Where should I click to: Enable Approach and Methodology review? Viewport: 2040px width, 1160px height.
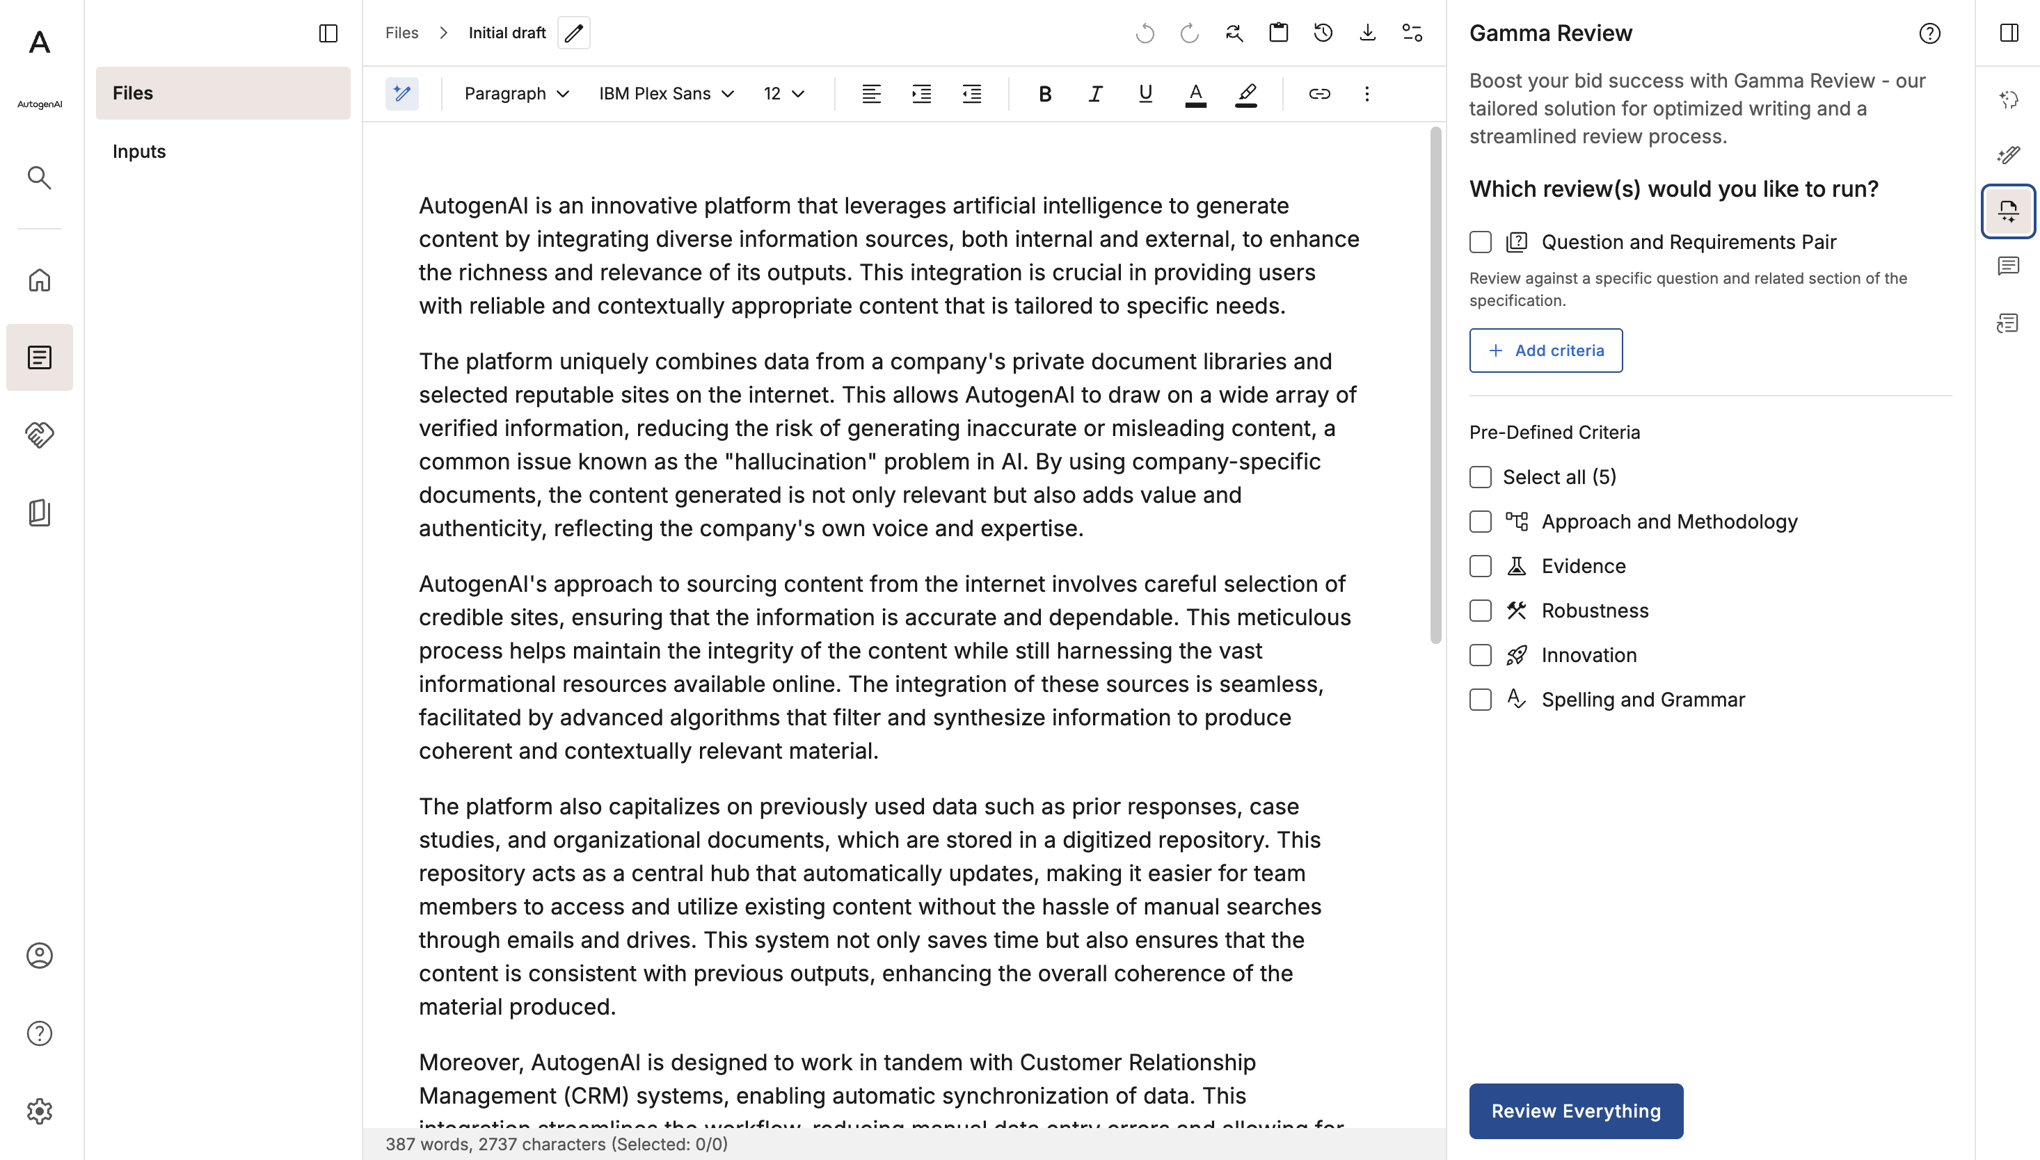pyautogui.click(x=1481, y=521)
